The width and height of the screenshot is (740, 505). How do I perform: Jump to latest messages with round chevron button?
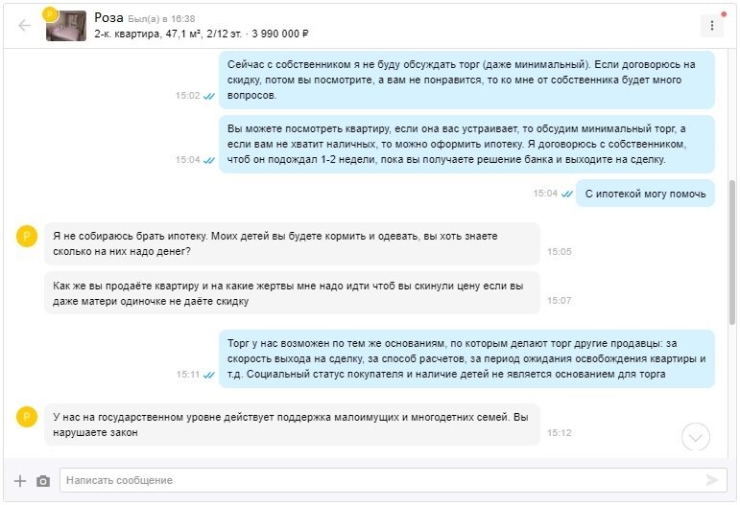click(695, 437)
